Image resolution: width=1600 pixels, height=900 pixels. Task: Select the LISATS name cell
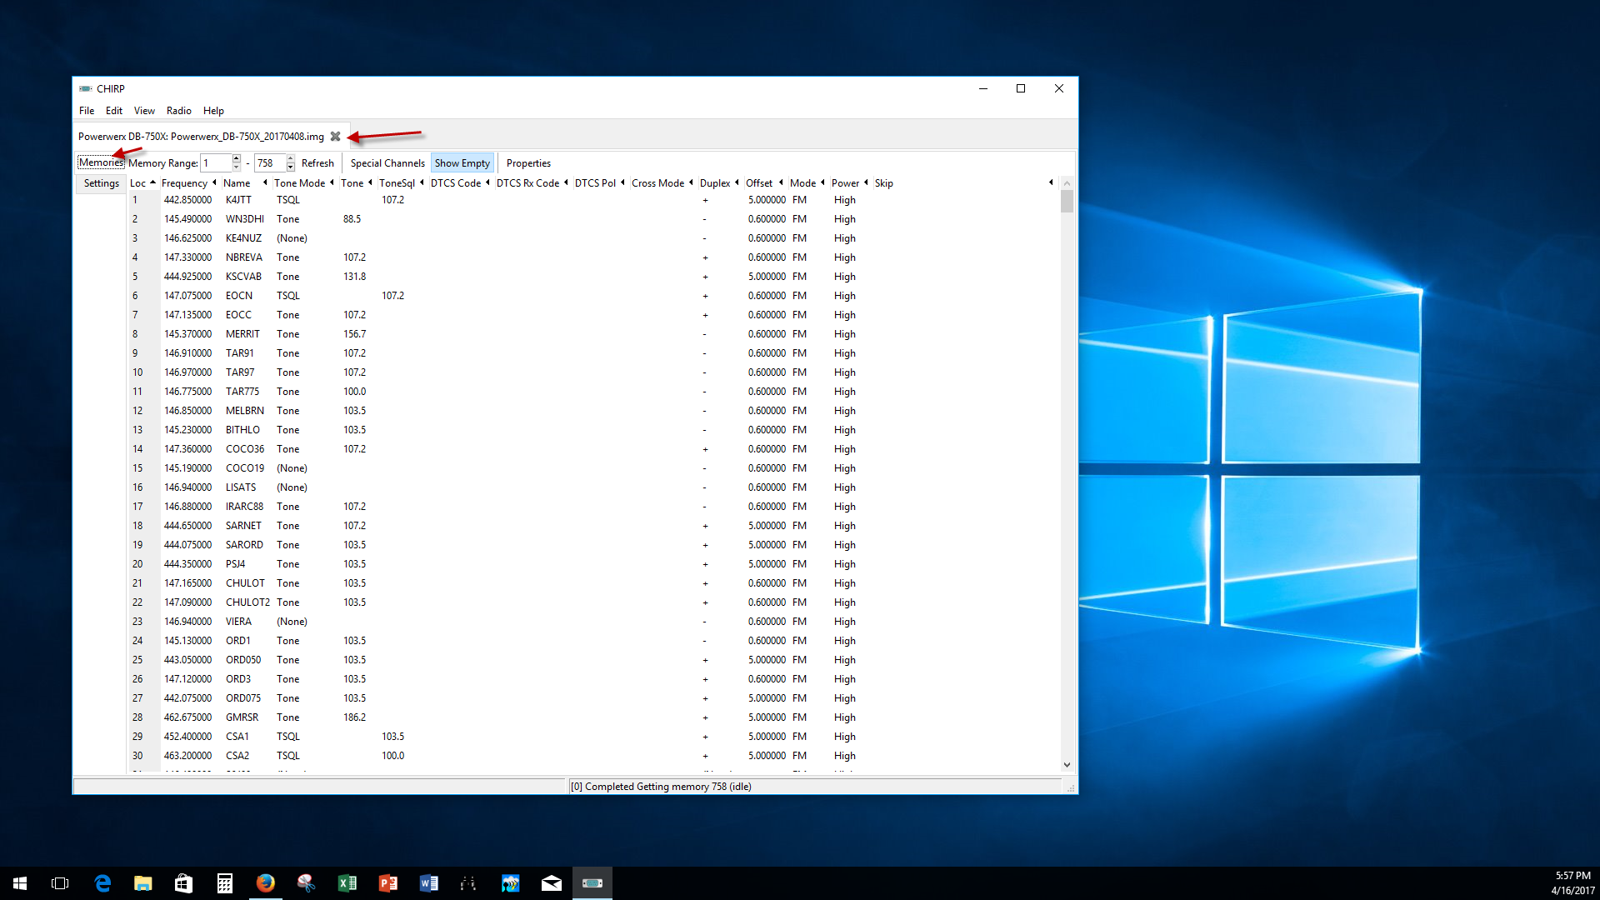[x=241, y=487]
